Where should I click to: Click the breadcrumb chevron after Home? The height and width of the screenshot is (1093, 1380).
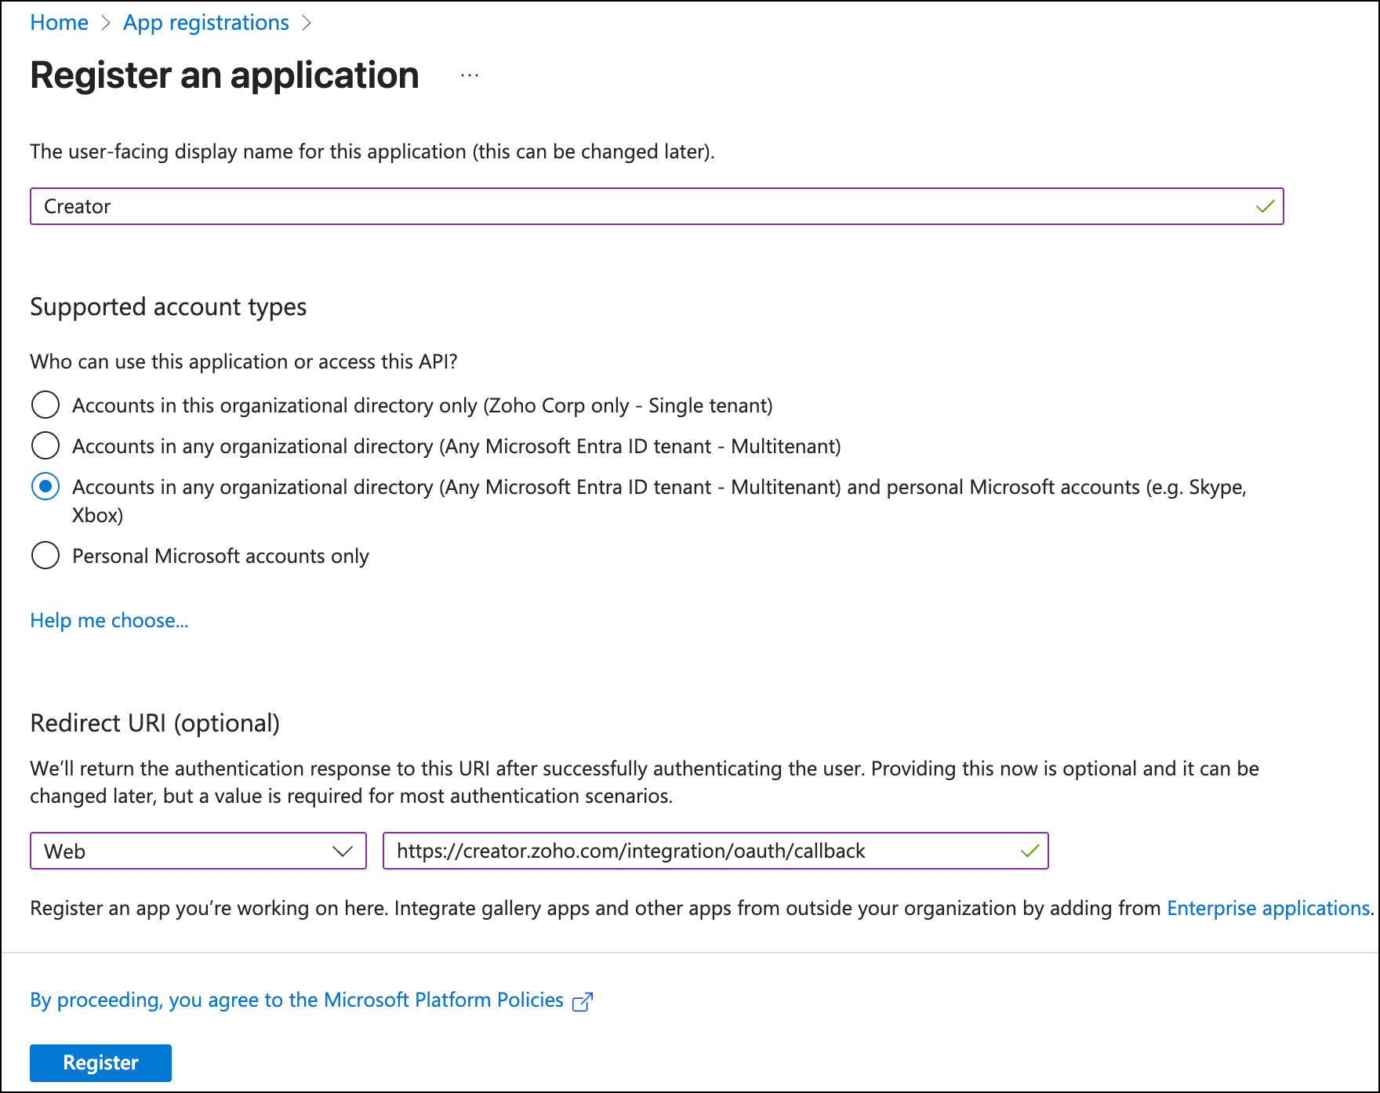coord(106,24)
